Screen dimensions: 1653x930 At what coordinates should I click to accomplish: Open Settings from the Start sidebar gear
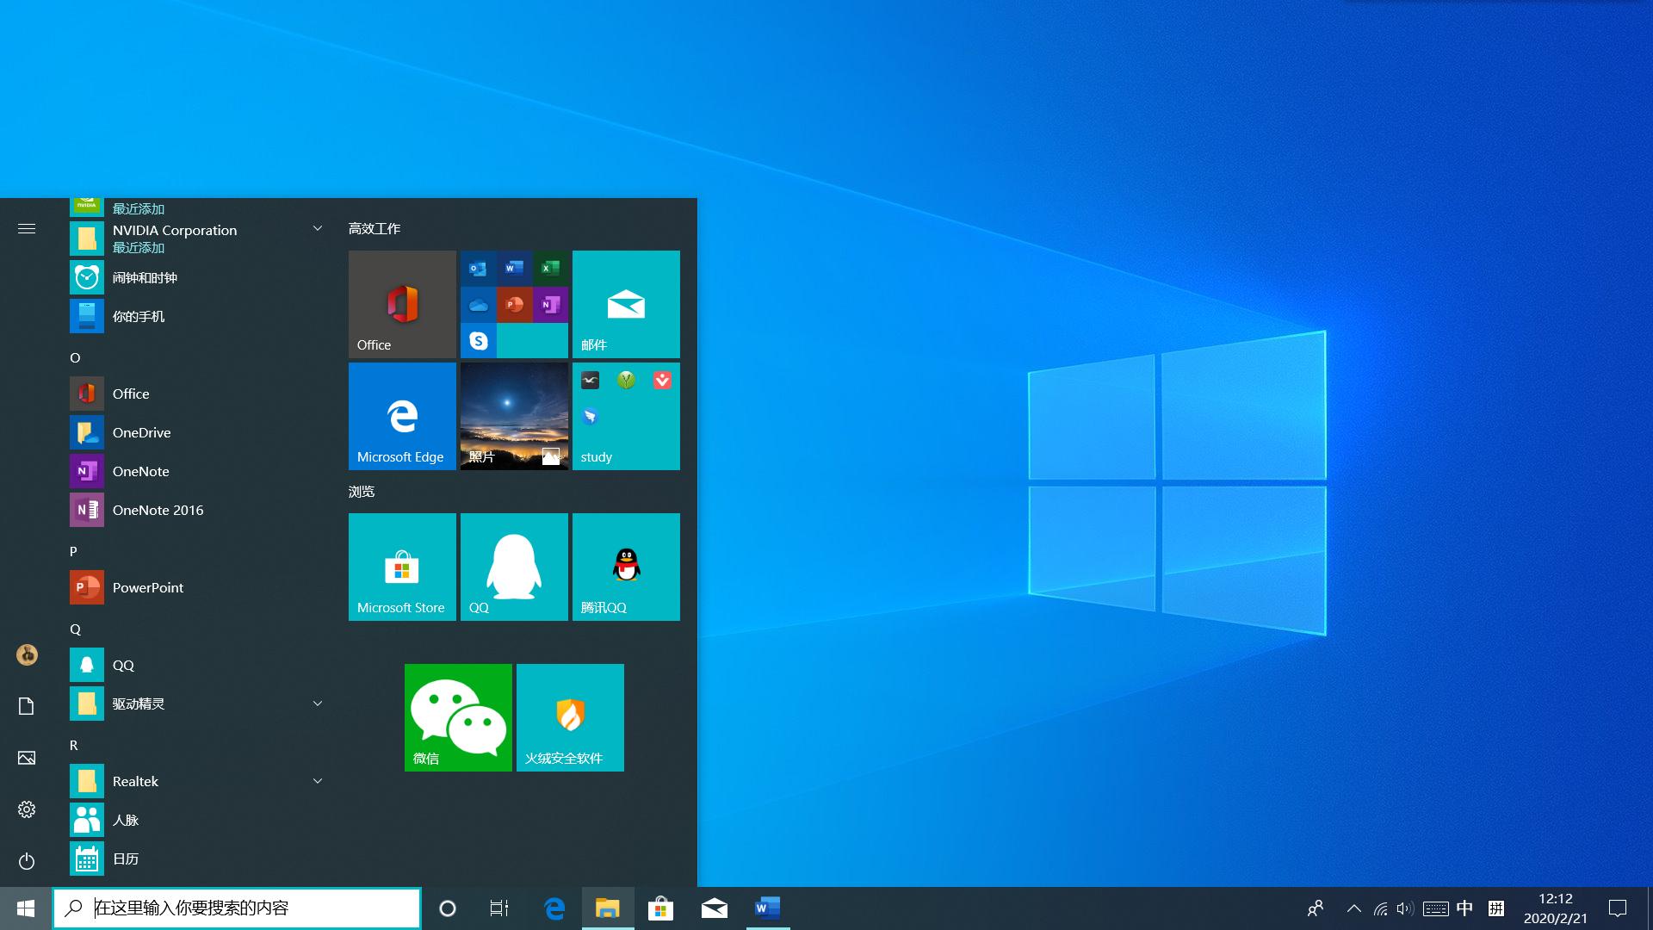[26, 809]
